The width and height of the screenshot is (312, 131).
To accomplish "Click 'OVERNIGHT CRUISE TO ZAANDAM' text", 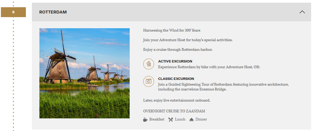I will [174, 111].
